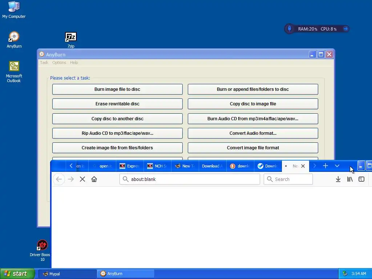Click Burn image file to disc
This screenshot has width=372, height=279.
[x=117, y=89]
